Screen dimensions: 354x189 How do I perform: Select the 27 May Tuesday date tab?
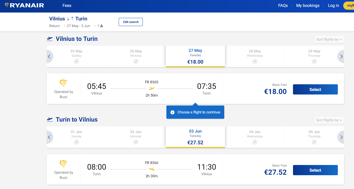195,56
